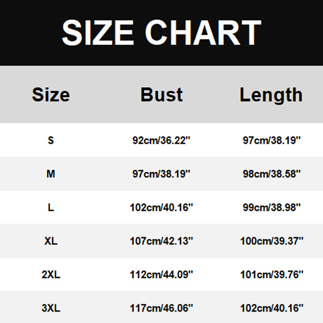The width and height of the screenshot is (323, 323).
Task: Click the 2XL size row label
Action: click(51, 275)
